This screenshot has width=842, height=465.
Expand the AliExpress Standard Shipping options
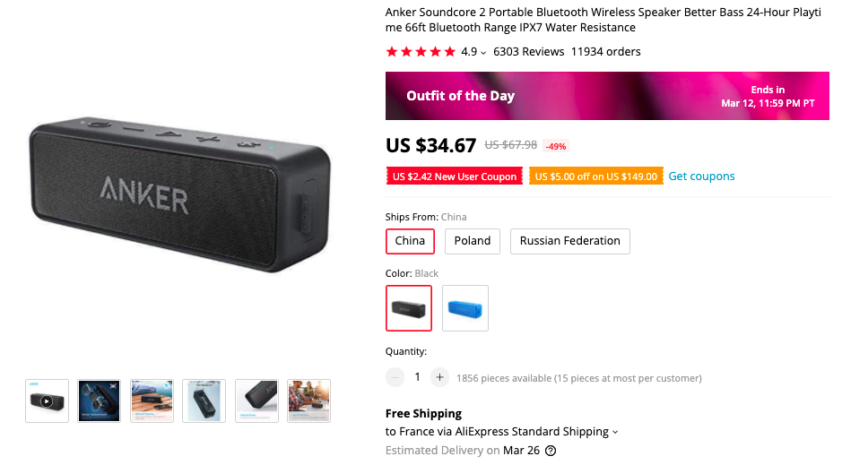(615, 432)
